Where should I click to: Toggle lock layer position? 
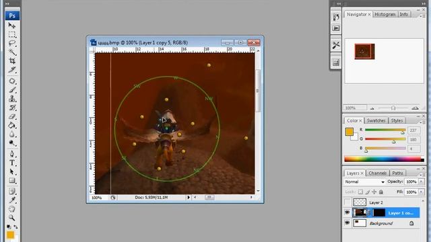374,192
